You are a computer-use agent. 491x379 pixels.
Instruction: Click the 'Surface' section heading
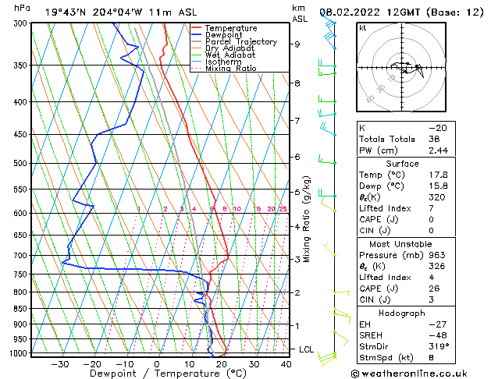pyautogui.click(x=402, y=164)
